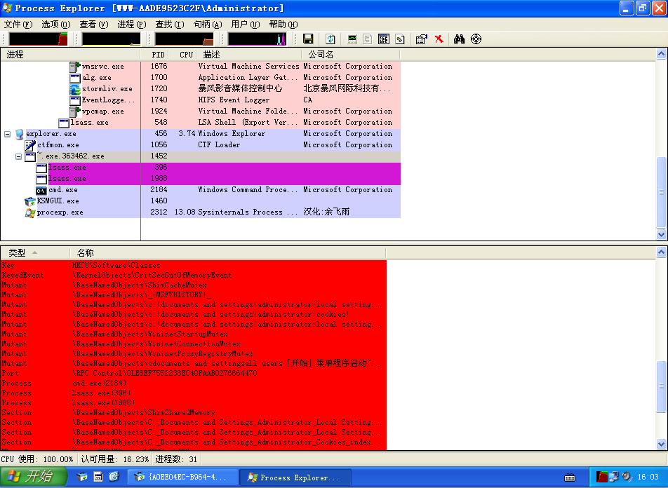This screenshot has height=488, width=668.
Task: Click the DLL/handle view toolbar icon
Action: 400,39
